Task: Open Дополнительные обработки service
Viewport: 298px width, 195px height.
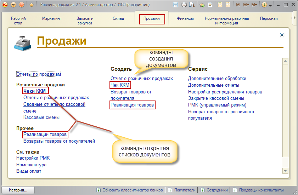Action: 217,79
